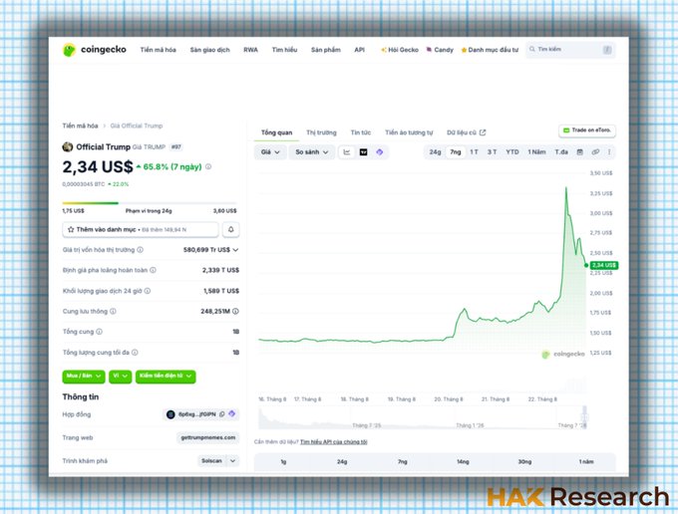Viewport: 678px width, 514px height.
Task: Expand market cap value chevron
Action: point(235,250)
